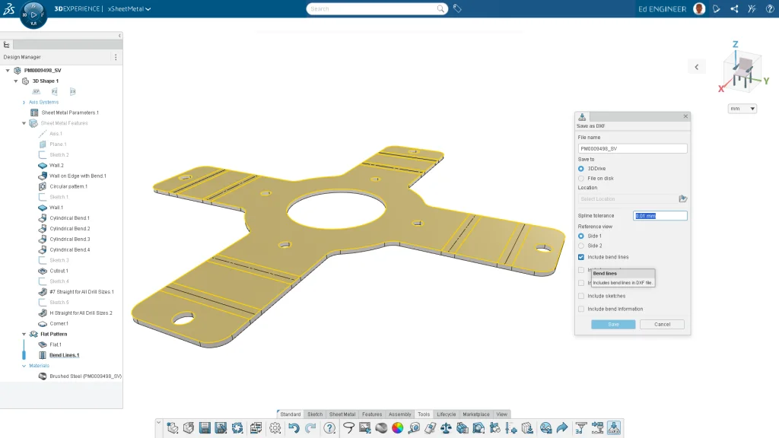This screenshot has height=438, width=779.
Task: Select the File on disk radio button
Action: tap(581, 178)
